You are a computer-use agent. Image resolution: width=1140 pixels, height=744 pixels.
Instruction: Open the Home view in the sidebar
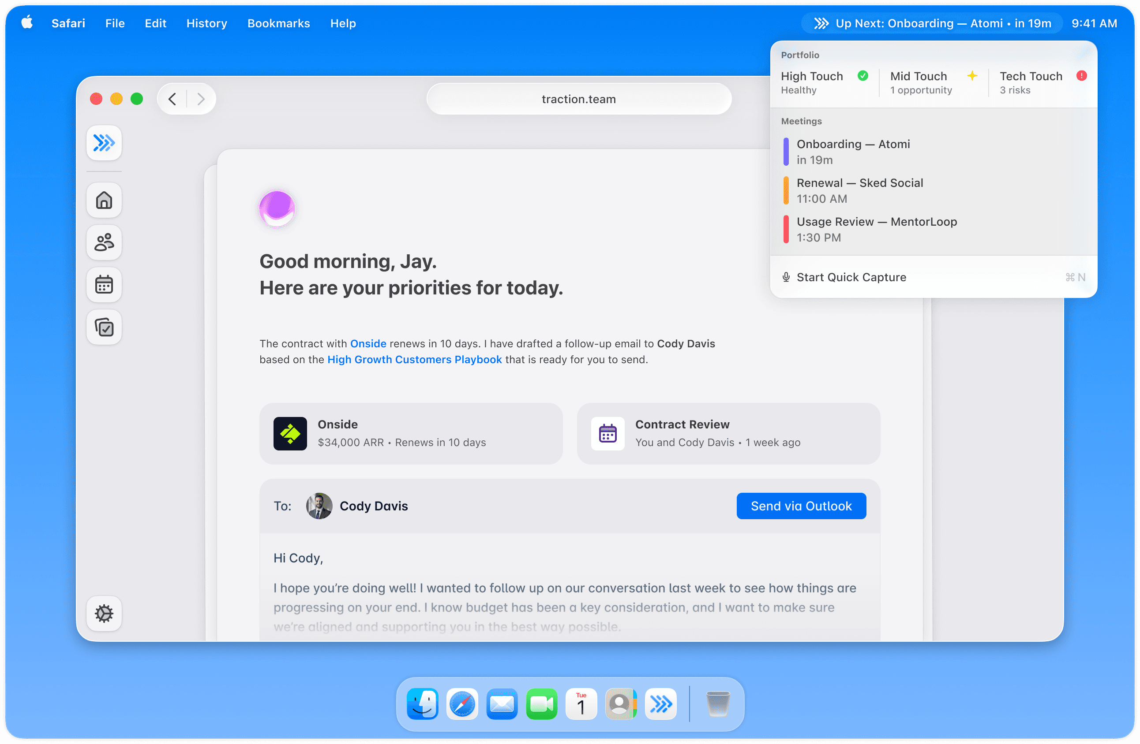[x=104, y=201]
